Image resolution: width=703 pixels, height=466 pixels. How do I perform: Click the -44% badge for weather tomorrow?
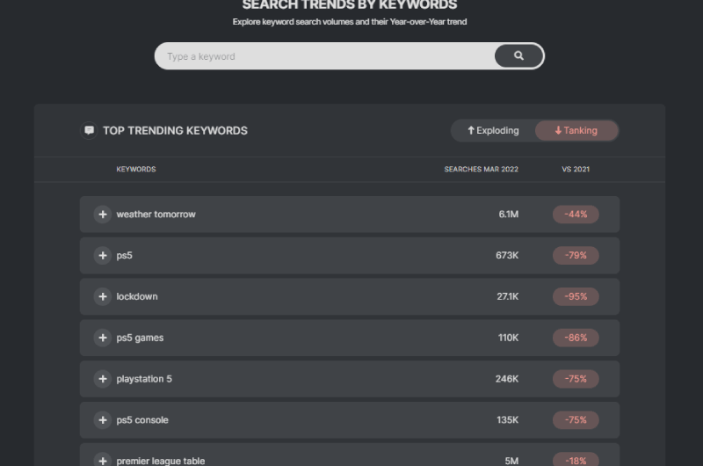click(576, 215)
